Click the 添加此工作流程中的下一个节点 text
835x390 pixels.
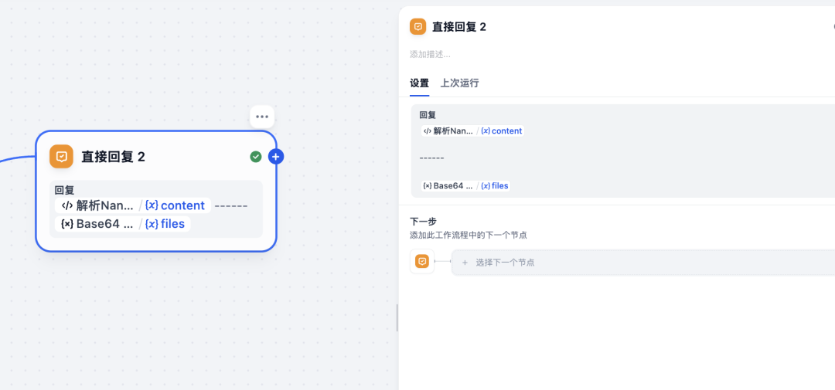(x=468, y=235)
